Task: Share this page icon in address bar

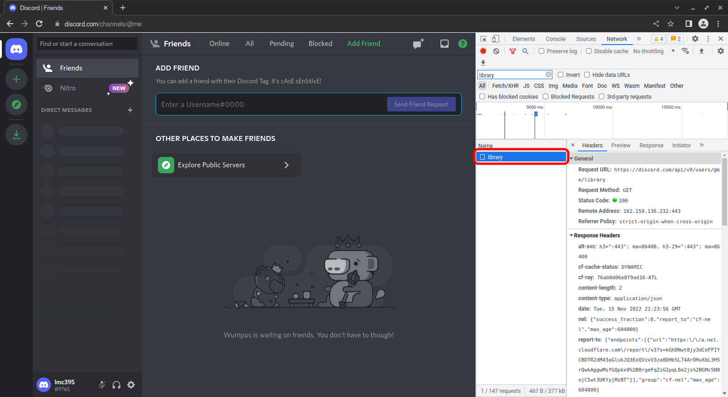Action: click(x=656, y=24)
